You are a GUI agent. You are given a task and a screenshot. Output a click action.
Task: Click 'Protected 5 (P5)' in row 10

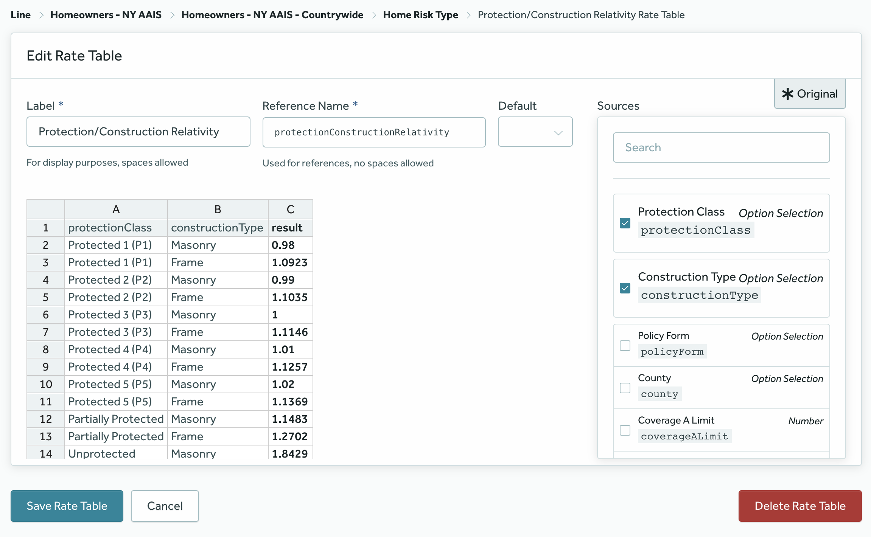116,384
